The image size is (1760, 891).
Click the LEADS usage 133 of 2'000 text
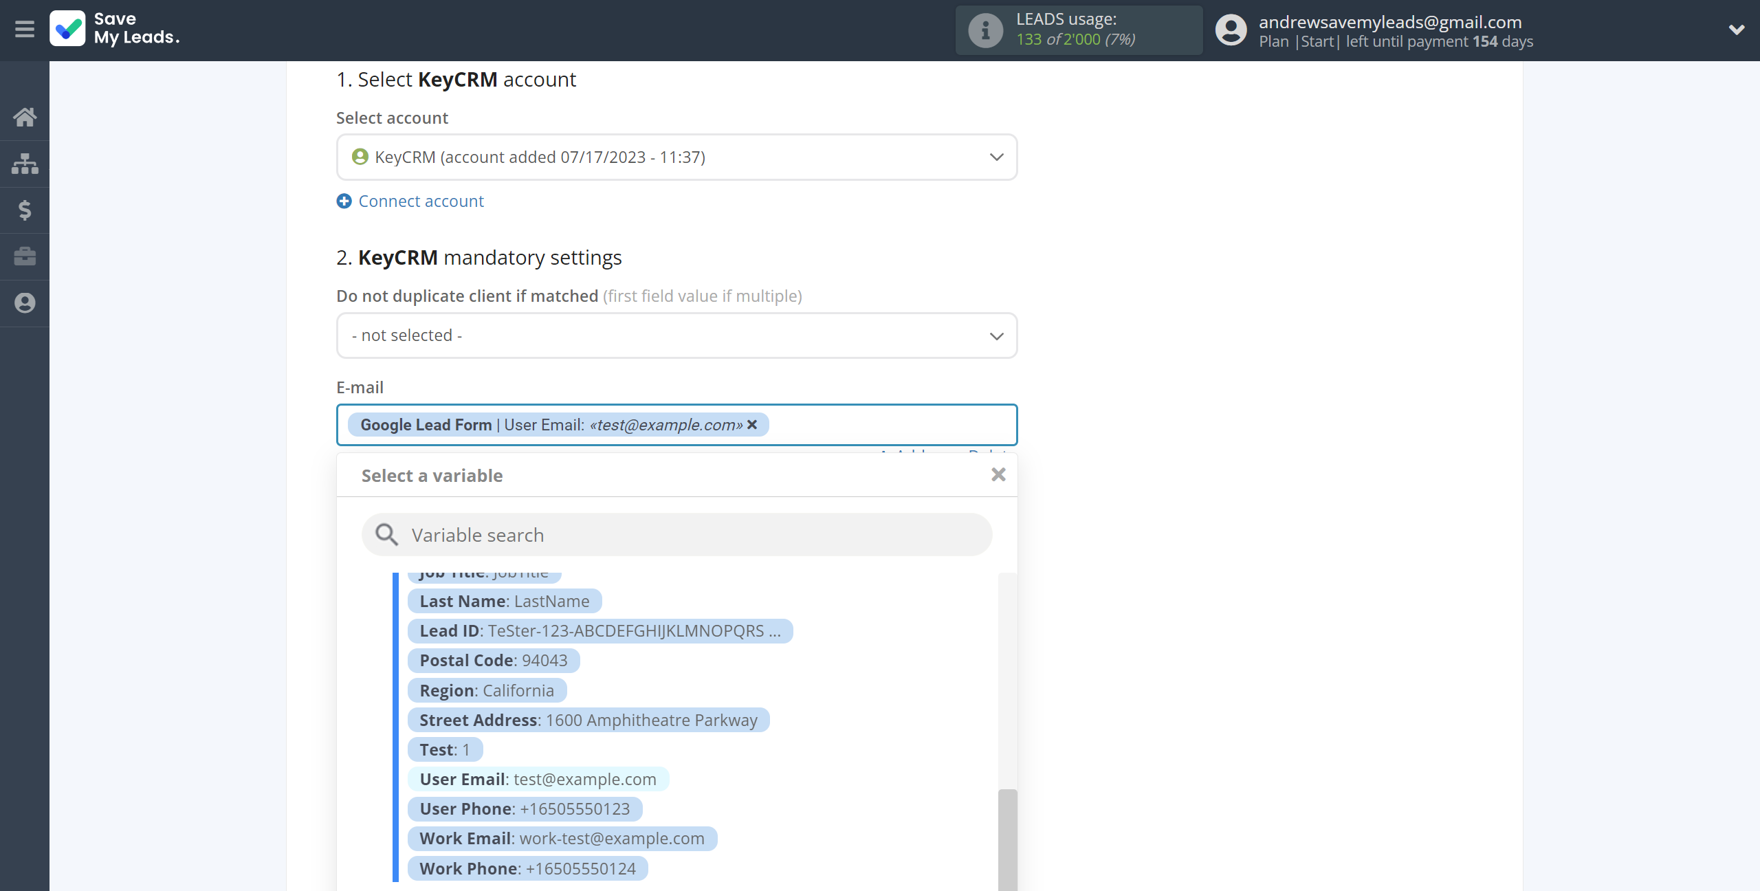(1076, 39)
